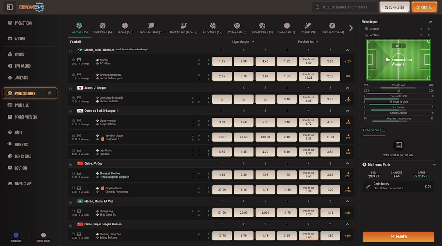Screen dimensions: 442x246
Task: Switch to the Volley-ball tab
Action: pos(237,26)
